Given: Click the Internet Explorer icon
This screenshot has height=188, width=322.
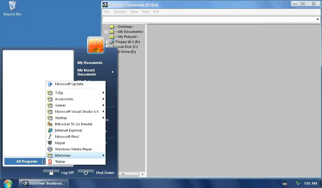Looking at the screenshot, I should (x=50, y=130).
